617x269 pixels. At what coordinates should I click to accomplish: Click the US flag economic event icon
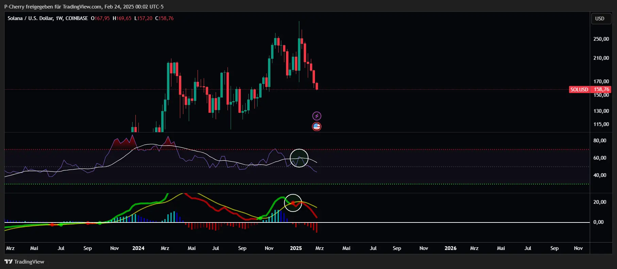click(x=317, y=127)
